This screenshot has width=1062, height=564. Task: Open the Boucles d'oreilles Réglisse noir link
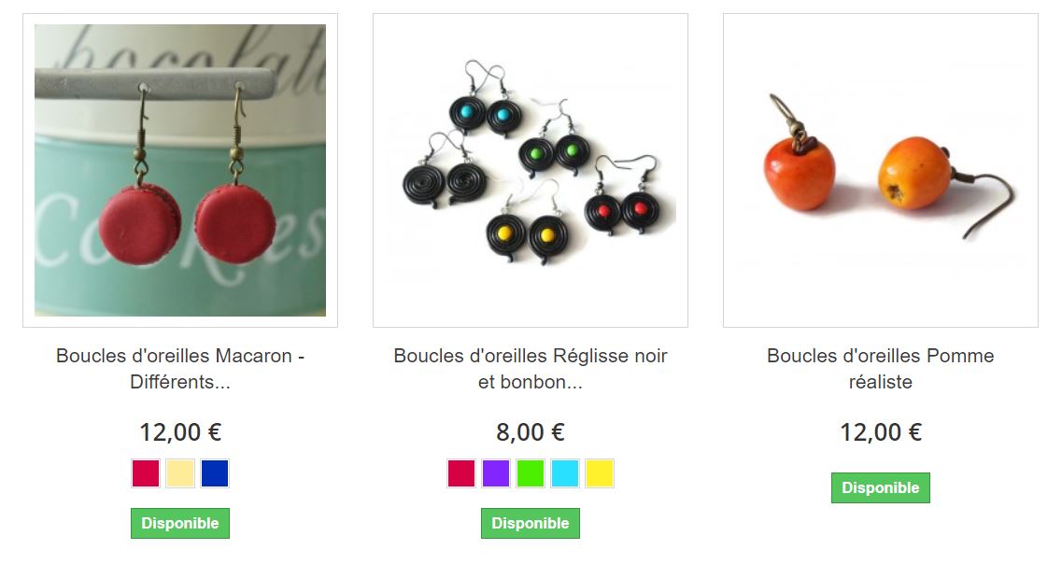tap(531, 368)
